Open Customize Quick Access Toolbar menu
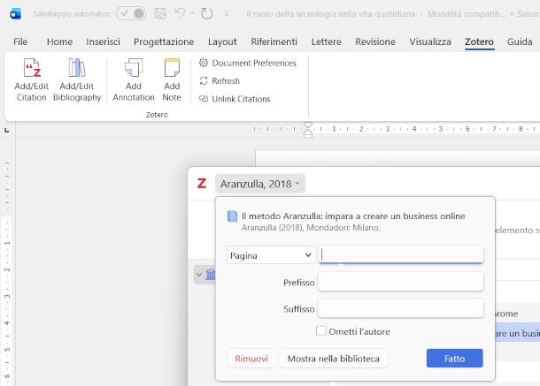Screen dimensions: 540x386 coord(227,14)
